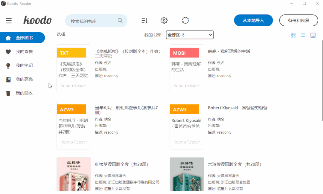
Task: Open the 红楼梦漫画版全套 book cover
Action: (x=74, y=174)
